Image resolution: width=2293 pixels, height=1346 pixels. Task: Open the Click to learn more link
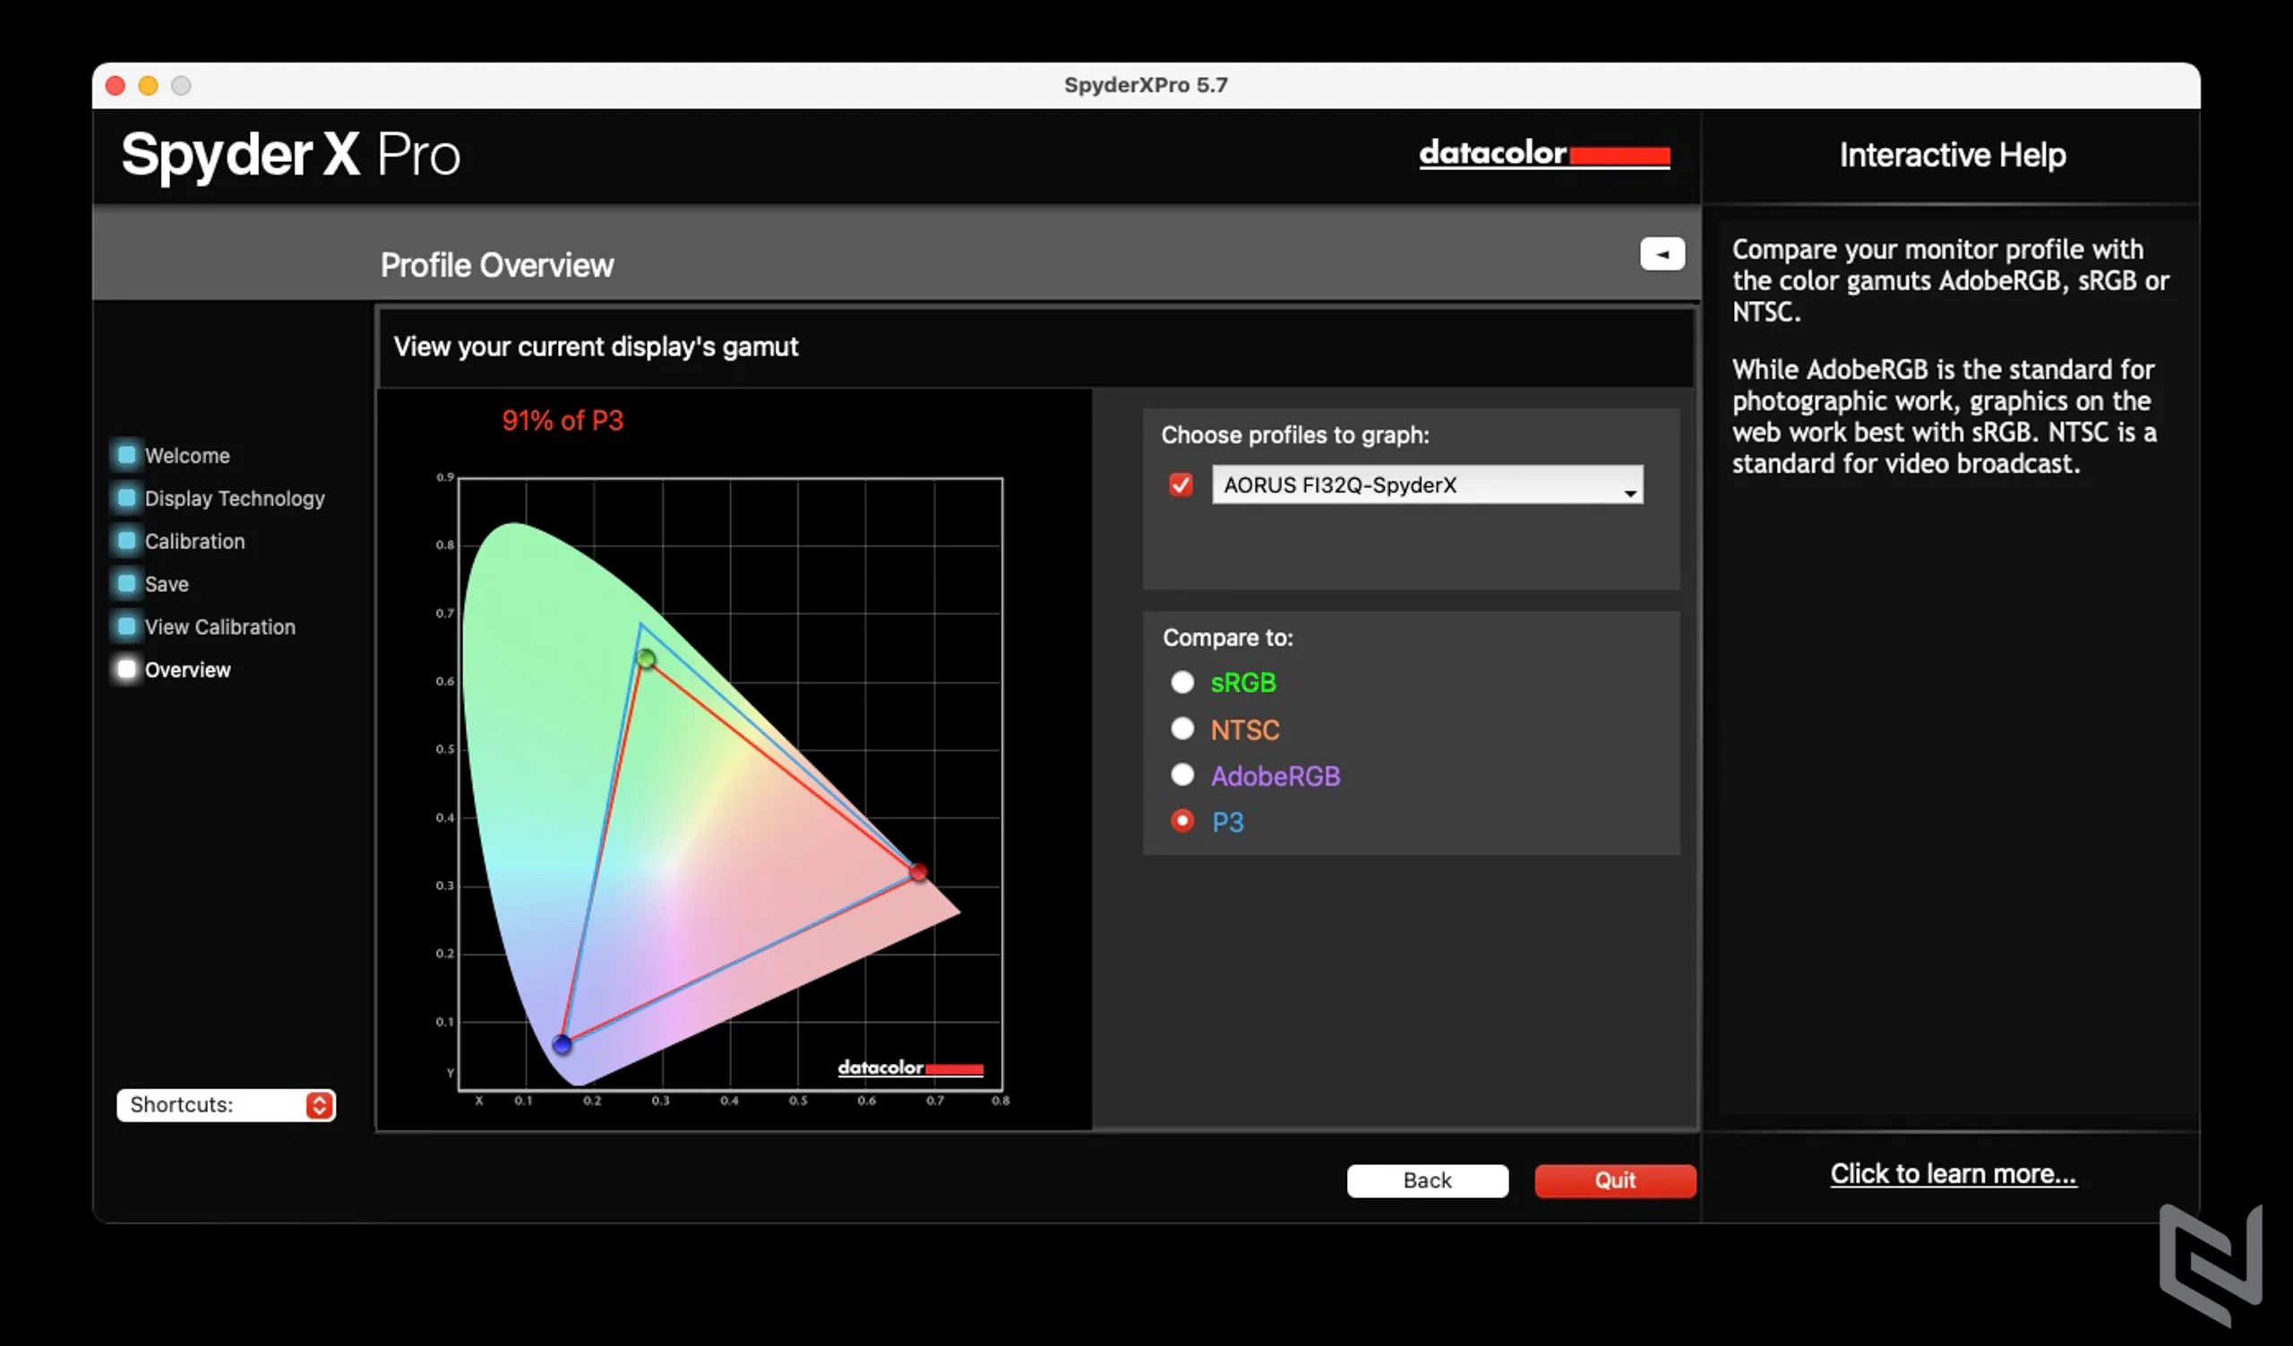[1953, 1173]
